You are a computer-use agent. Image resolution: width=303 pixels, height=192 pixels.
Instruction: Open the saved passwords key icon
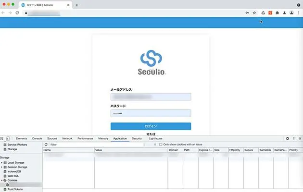pyautogui.click(x=247, y=13)
